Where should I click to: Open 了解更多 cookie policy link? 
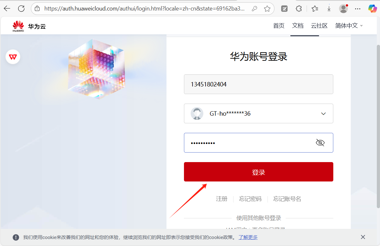click(x=248, y=237)
